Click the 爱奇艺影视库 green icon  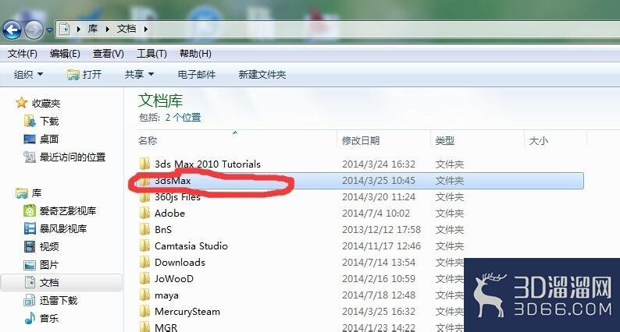point(30,210)
